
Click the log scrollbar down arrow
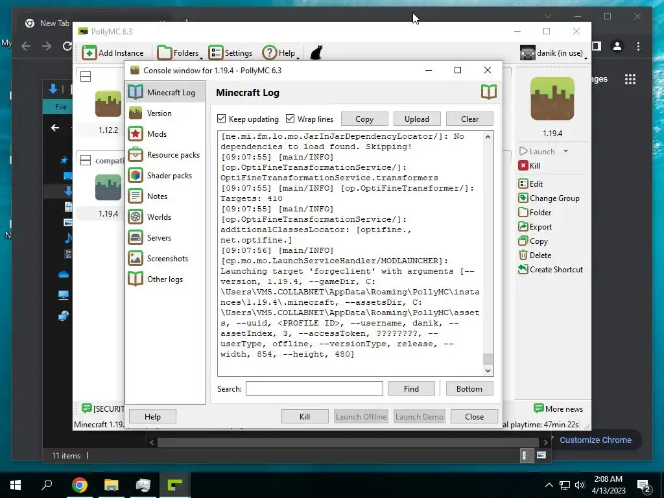(x=488, y=370)
